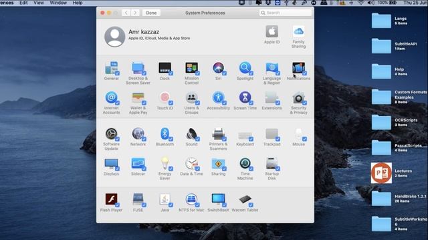Open the Window menu

pyautogui.click(x=58, y=3)
